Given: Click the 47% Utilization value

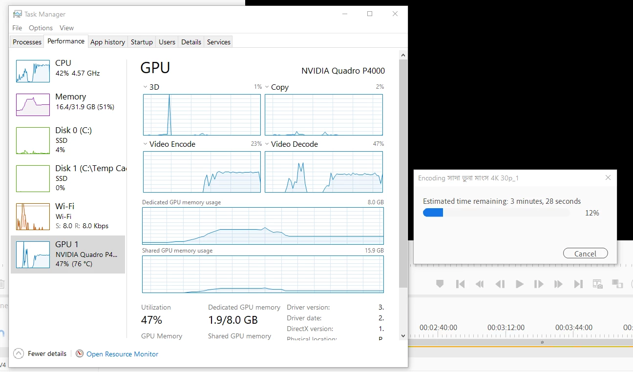Looking at the screenshot, I should tap(151, 320).
